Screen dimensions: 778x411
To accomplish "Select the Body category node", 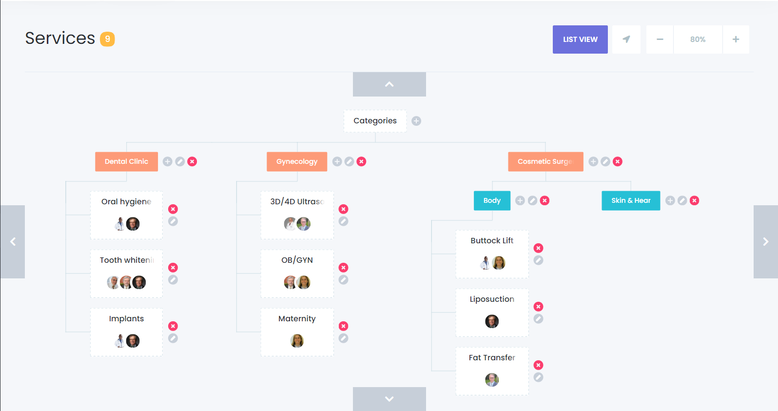I will click(x=492, y=200).
